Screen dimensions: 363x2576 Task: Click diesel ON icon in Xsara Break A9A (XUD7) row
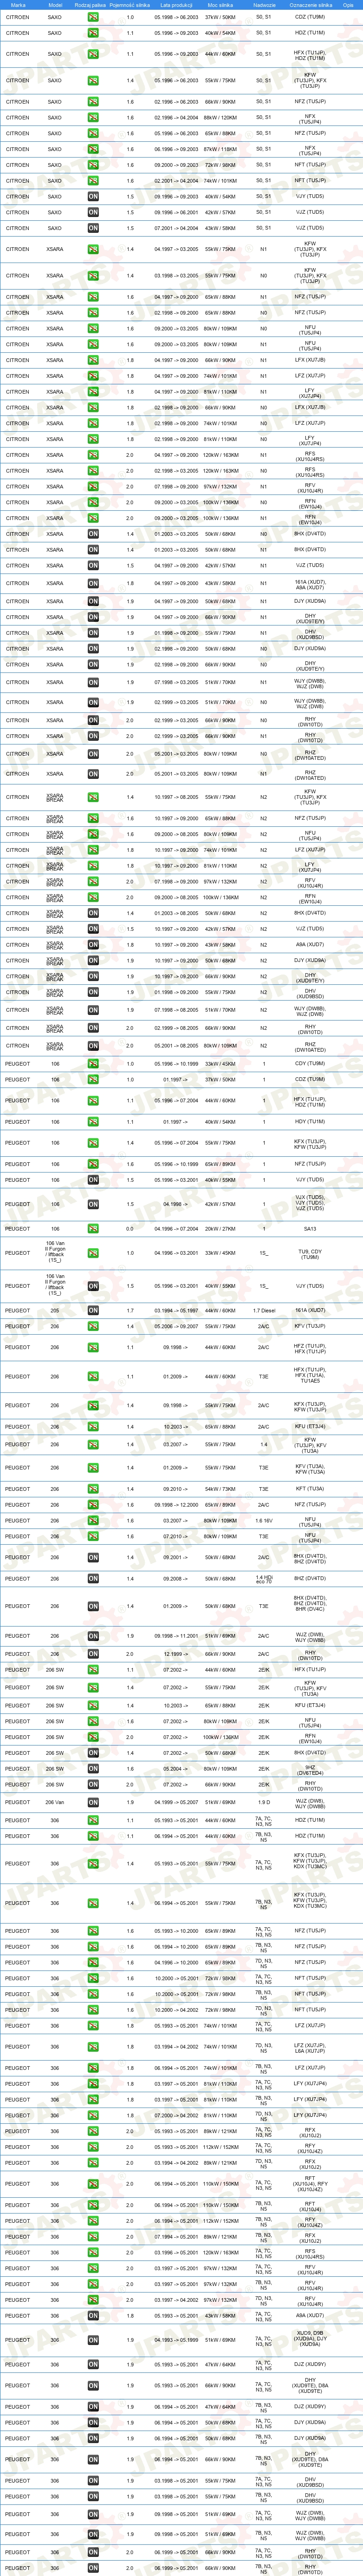(x=93, y=944)
